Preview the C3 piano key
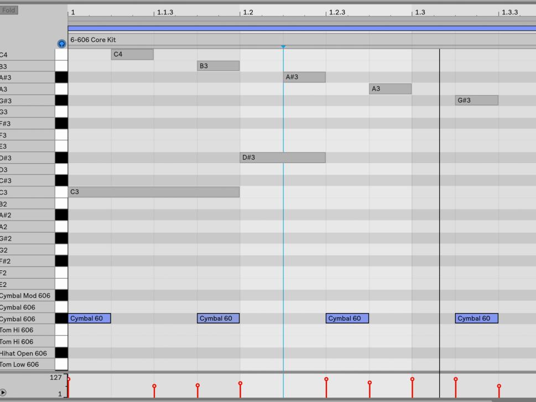 [x=61, y=192]
